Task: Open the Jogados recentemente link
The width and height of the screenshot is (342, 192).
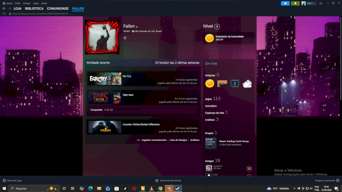Action: pos(154,140)
